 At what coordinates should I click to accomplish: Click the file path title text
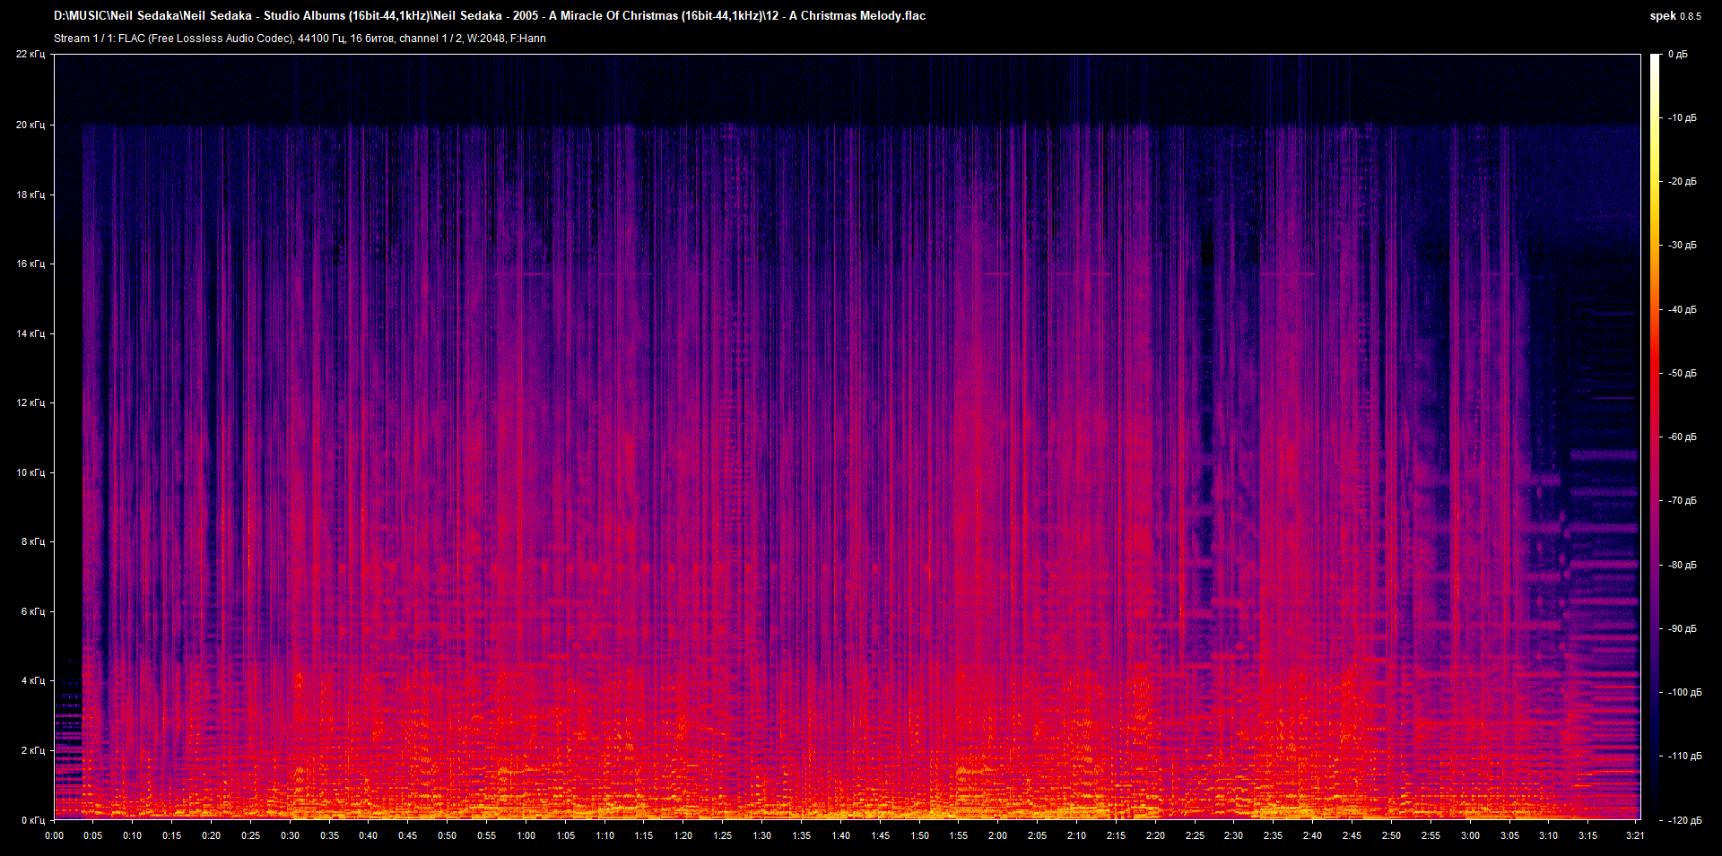(x=490, y=15)
